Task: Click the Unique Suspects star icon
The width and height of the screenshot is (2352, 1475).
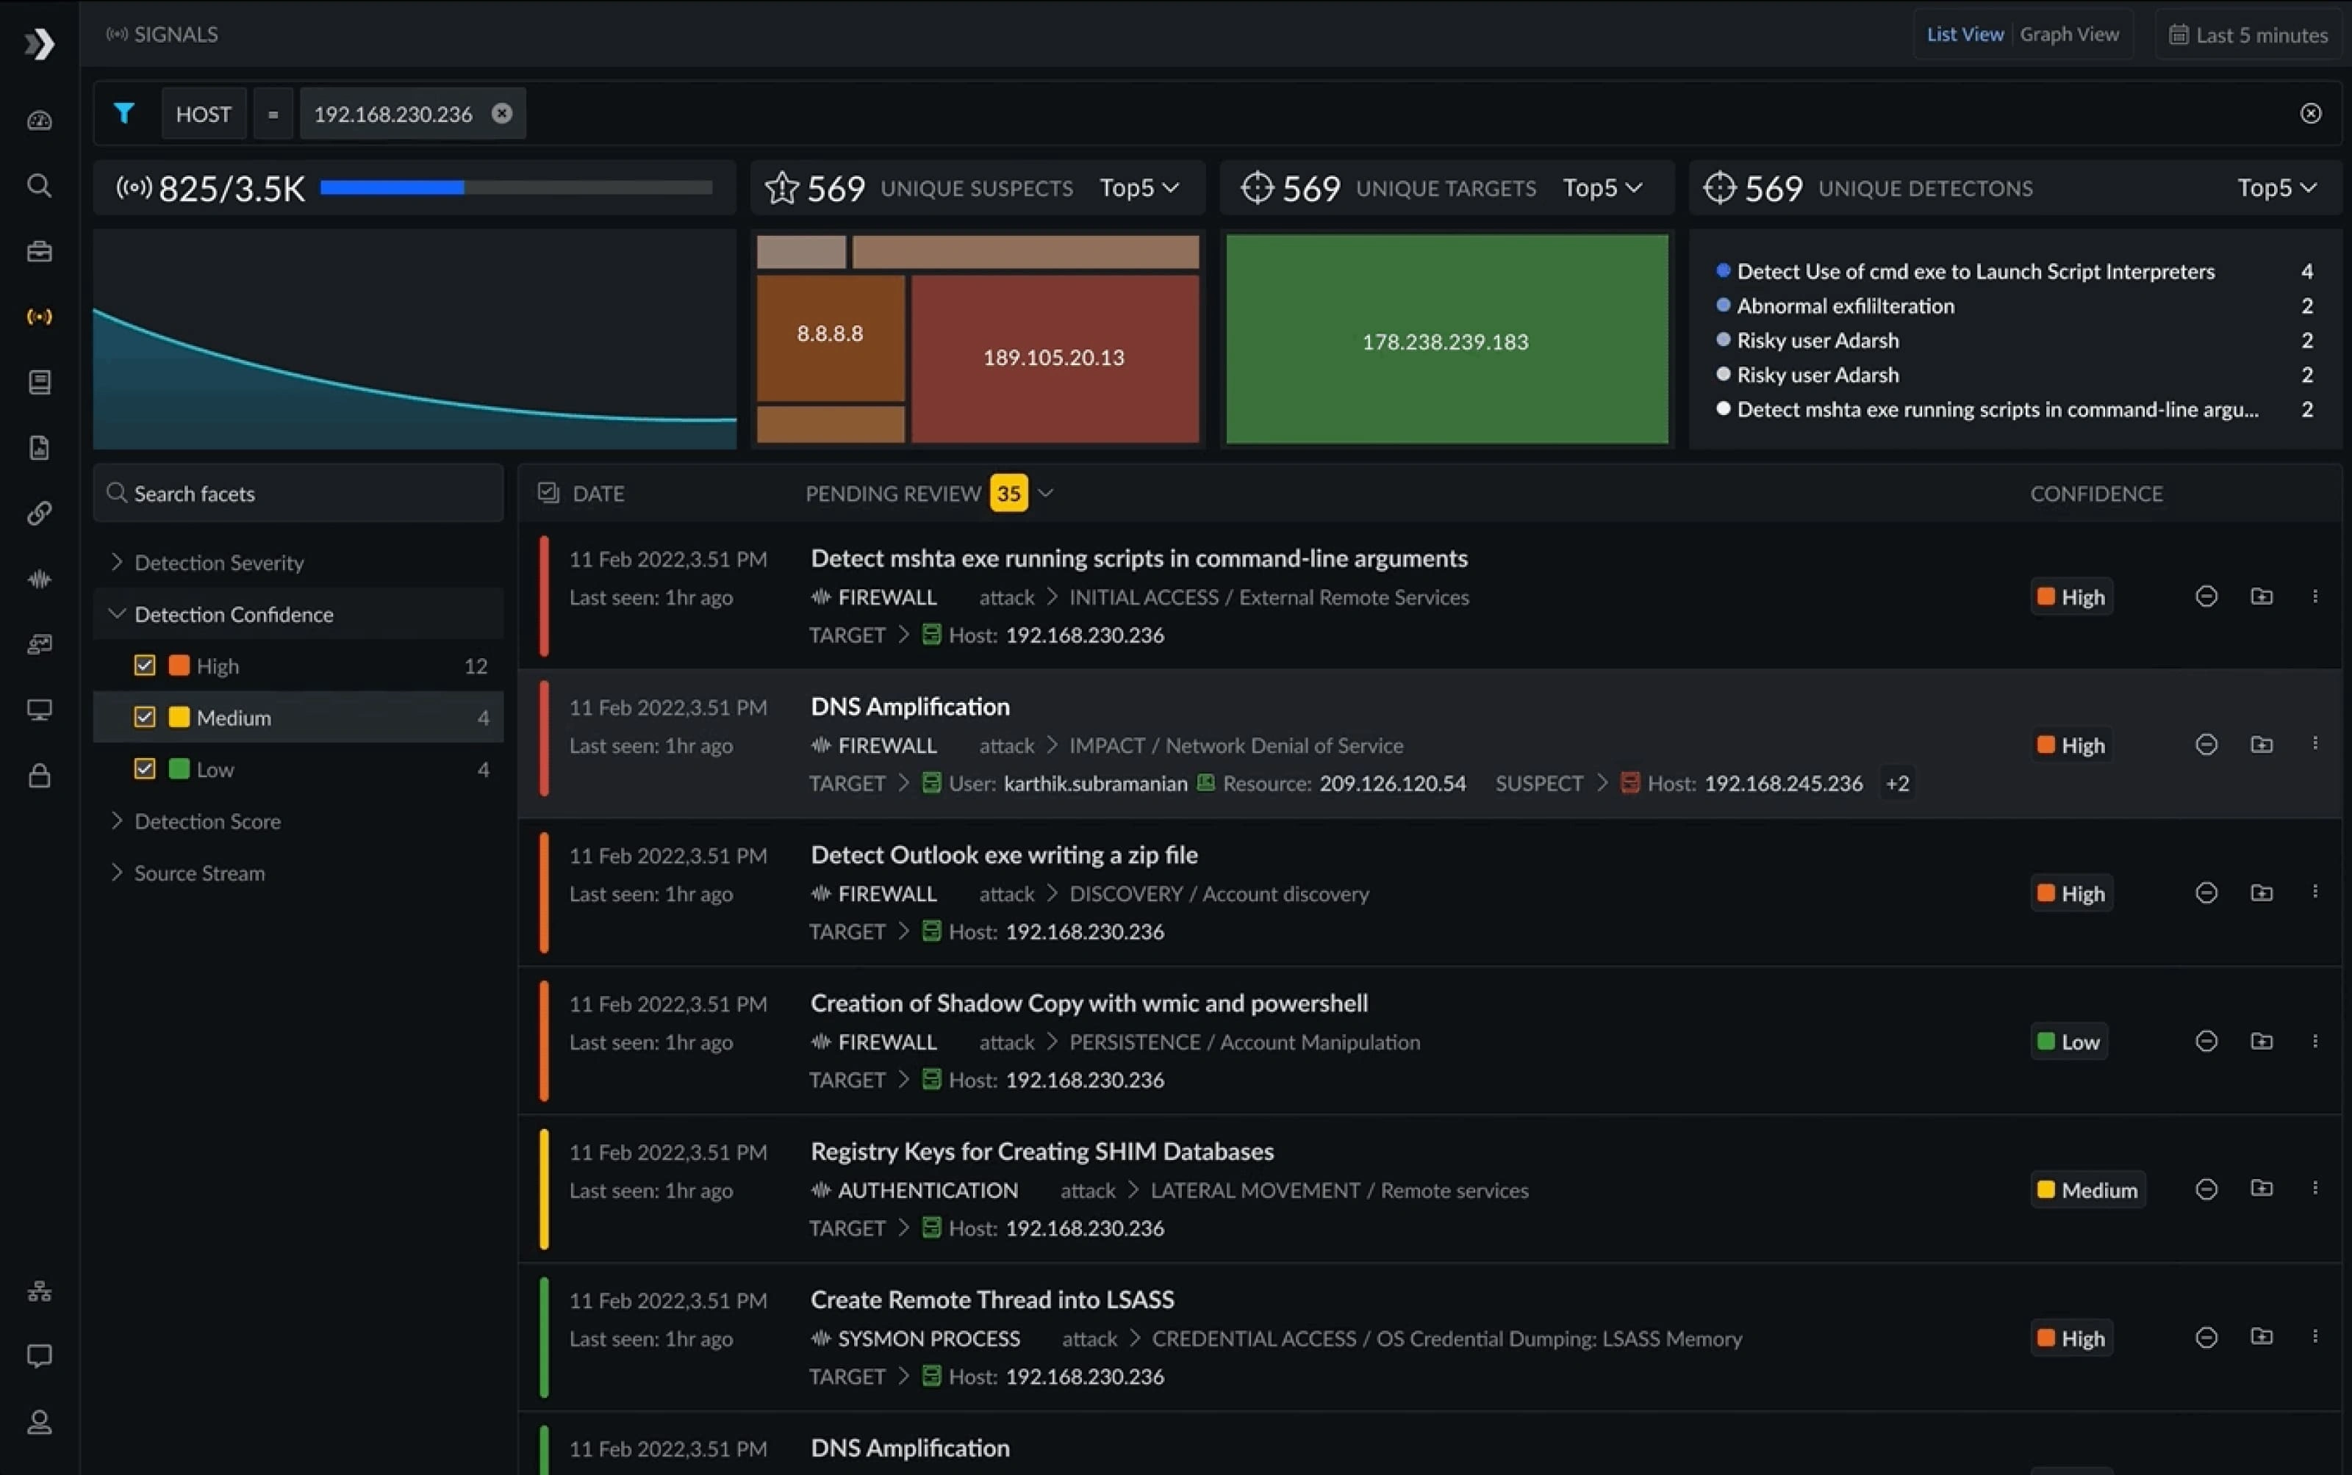Action: (782, 187)
